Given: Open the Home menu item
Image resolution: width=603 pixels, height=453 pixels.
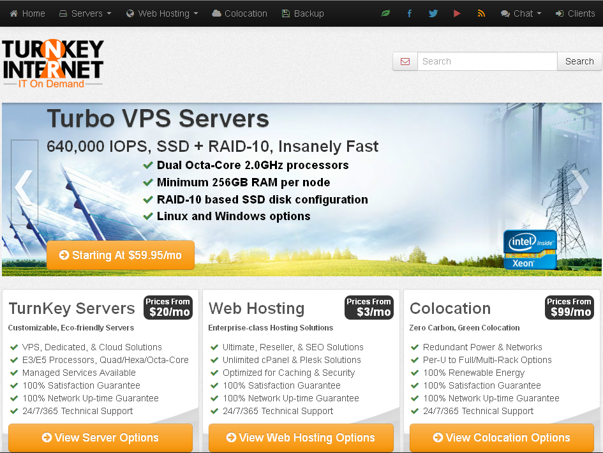Looking at the screenshot, I should pos(27,13).
